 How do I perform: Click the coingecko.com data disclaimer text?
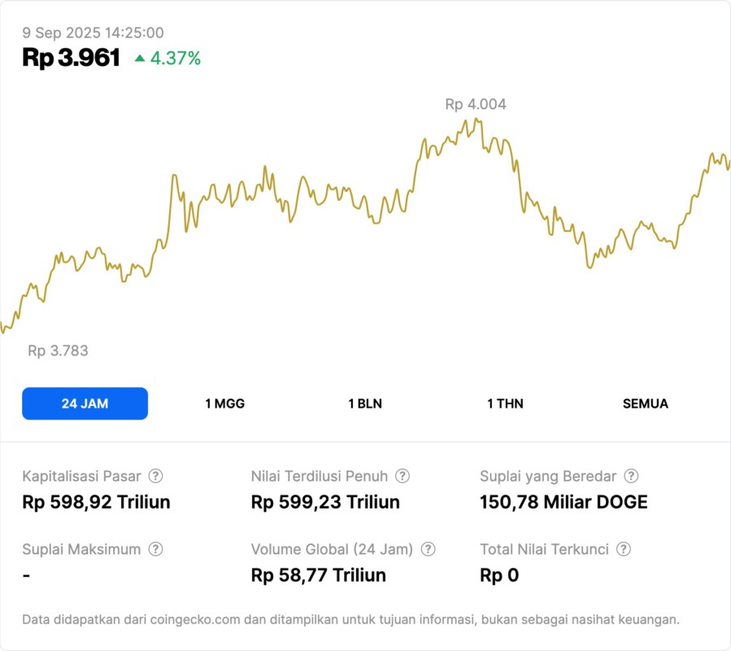pyautogui.click(x=350, y=619)
